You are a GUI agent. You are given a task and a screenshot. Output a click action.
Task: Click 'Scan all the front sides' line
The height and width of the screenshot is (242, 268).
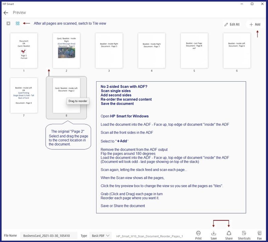127,133
